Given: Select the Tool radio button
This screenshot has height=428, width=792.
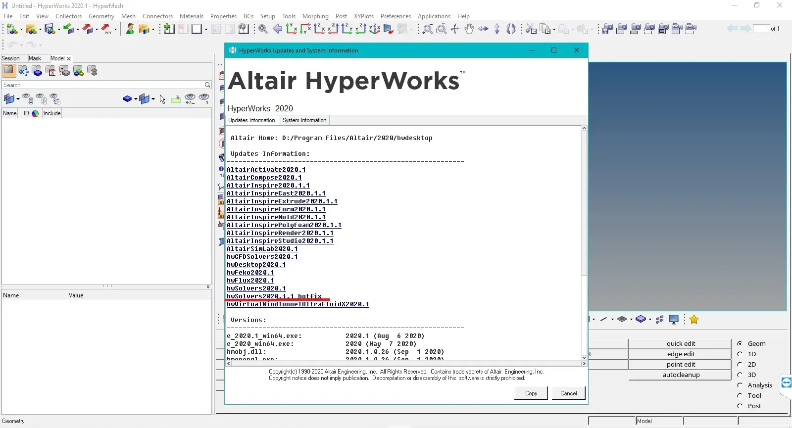Looking at the screenshot, I should click(740, 395).
